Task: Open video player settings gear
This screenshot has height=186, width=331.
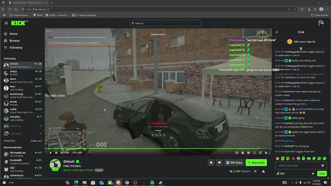Action: click(266, 153)
